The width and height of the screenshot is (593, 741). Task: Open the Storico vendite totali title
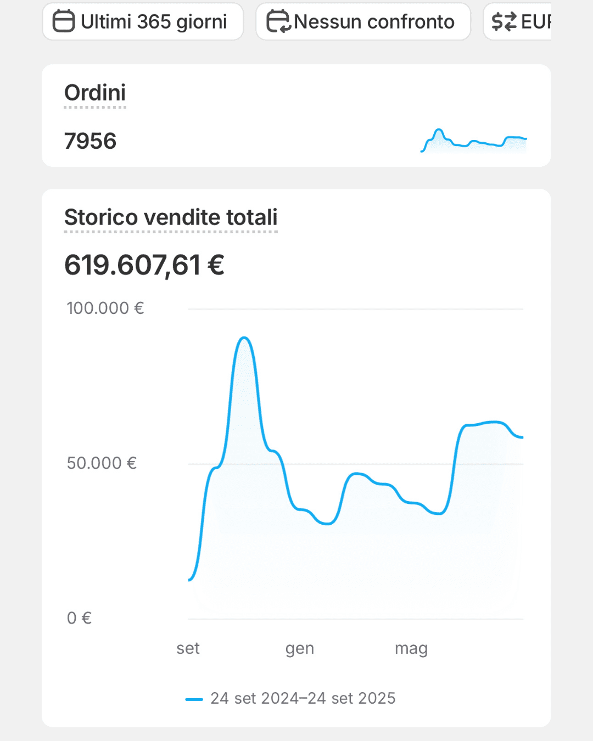(x=171, y=217)
